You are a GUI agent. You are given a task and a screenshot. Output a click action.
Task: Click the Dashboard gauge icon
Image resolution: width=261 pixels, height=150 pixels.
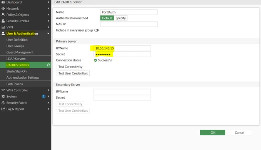pos(3,2)
